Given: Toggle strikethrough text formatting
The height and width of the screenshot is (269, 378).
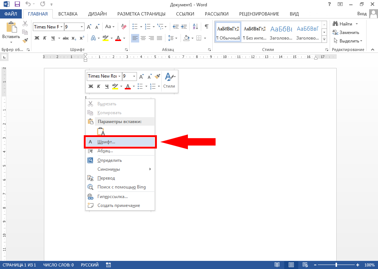Looking at the screenshot, I should pyautogui.click(x=66, y=38).
